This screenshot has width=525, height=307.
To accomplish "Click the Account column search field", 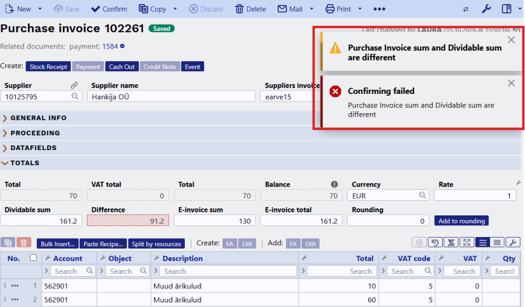I will click(73, 271).
